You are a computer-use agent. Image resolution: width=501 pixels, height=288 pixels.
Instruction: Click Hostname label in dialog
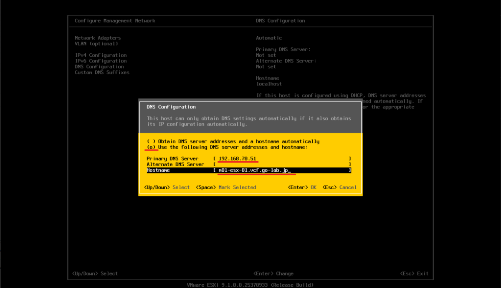(158, 170)
